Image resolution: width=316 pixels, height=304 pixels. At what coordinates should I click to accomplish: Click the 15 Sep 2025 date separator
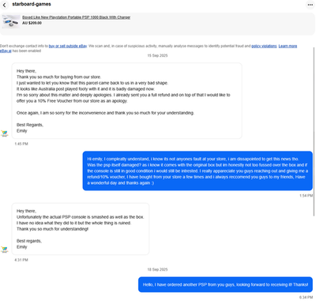(157, 55)
